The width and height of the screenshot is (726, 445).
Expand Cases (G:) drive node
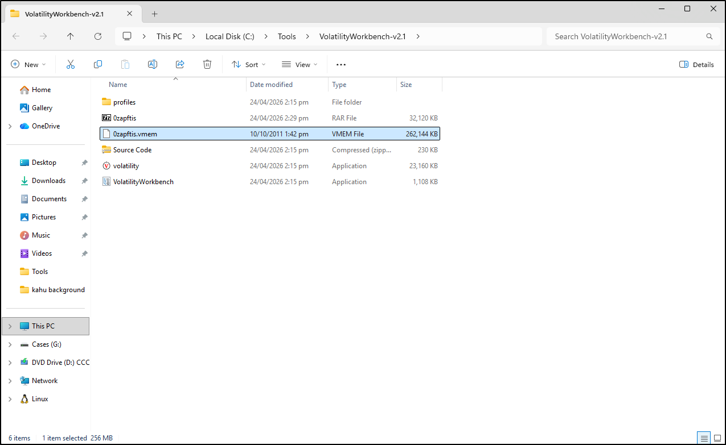[10, 344]
